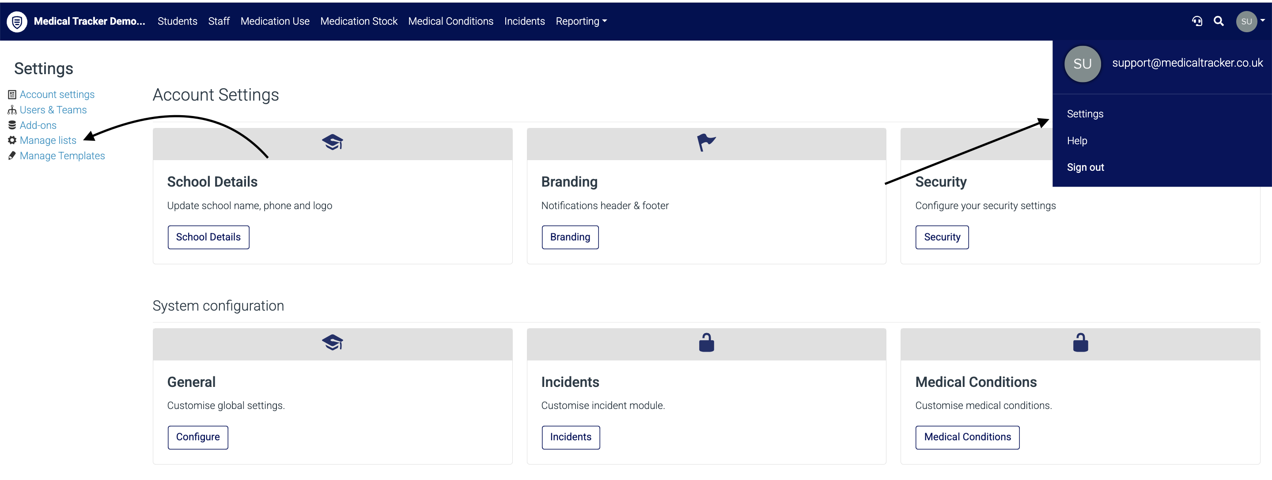This screenshot has width=1272, height=480.
Task: Click 'Notifications header & footer' text
Action: [x=605, y=206]
